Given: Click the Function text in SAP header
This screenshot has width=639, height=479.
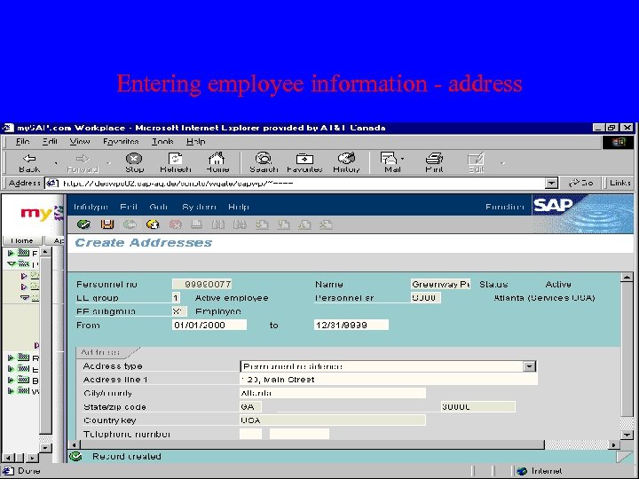Looking at the screenshot, I should [x=504, y=207].
